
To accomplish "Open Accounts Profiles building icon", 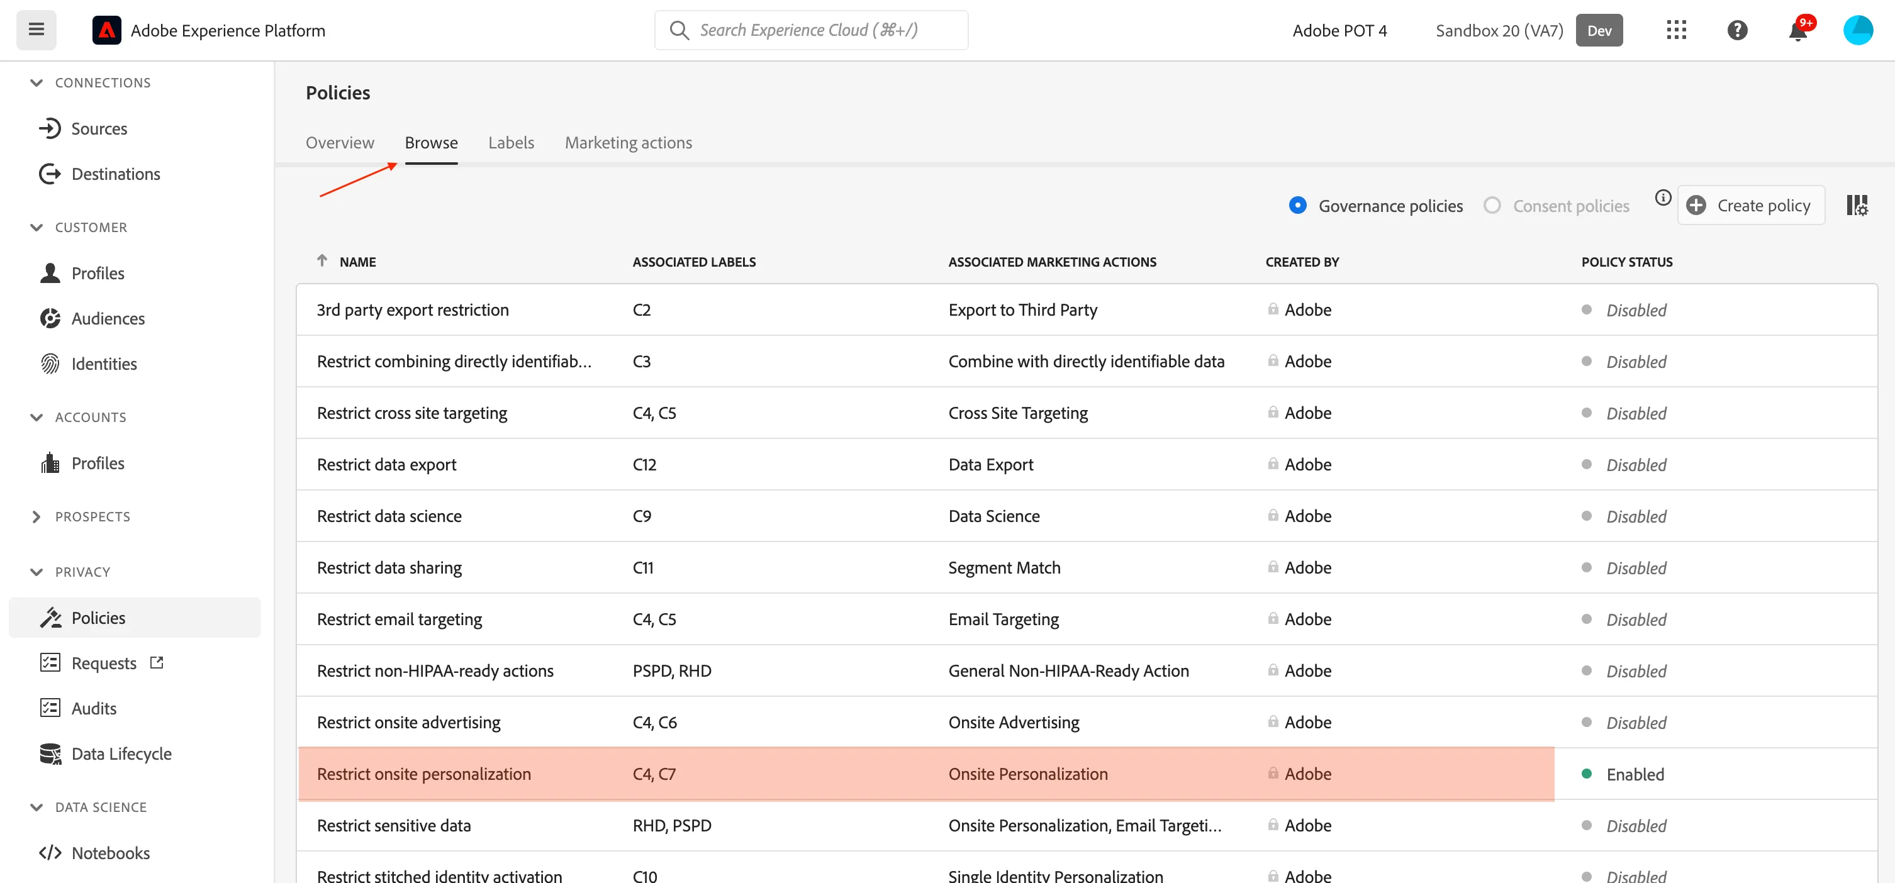I will coord(50,463).
